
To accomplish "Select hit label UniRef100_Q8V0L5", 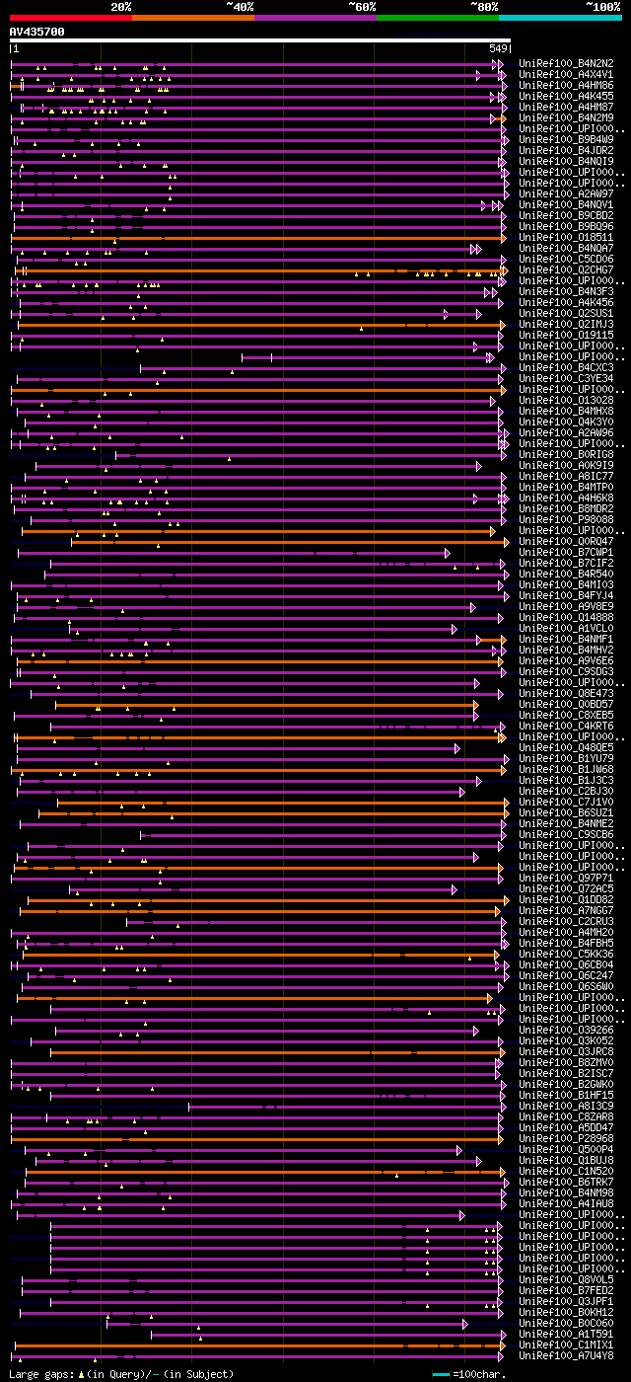I will (x=565, y=1279).
